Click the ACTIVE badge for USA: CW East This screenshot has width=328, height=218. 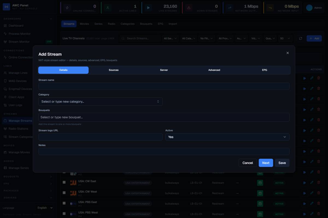279,183
